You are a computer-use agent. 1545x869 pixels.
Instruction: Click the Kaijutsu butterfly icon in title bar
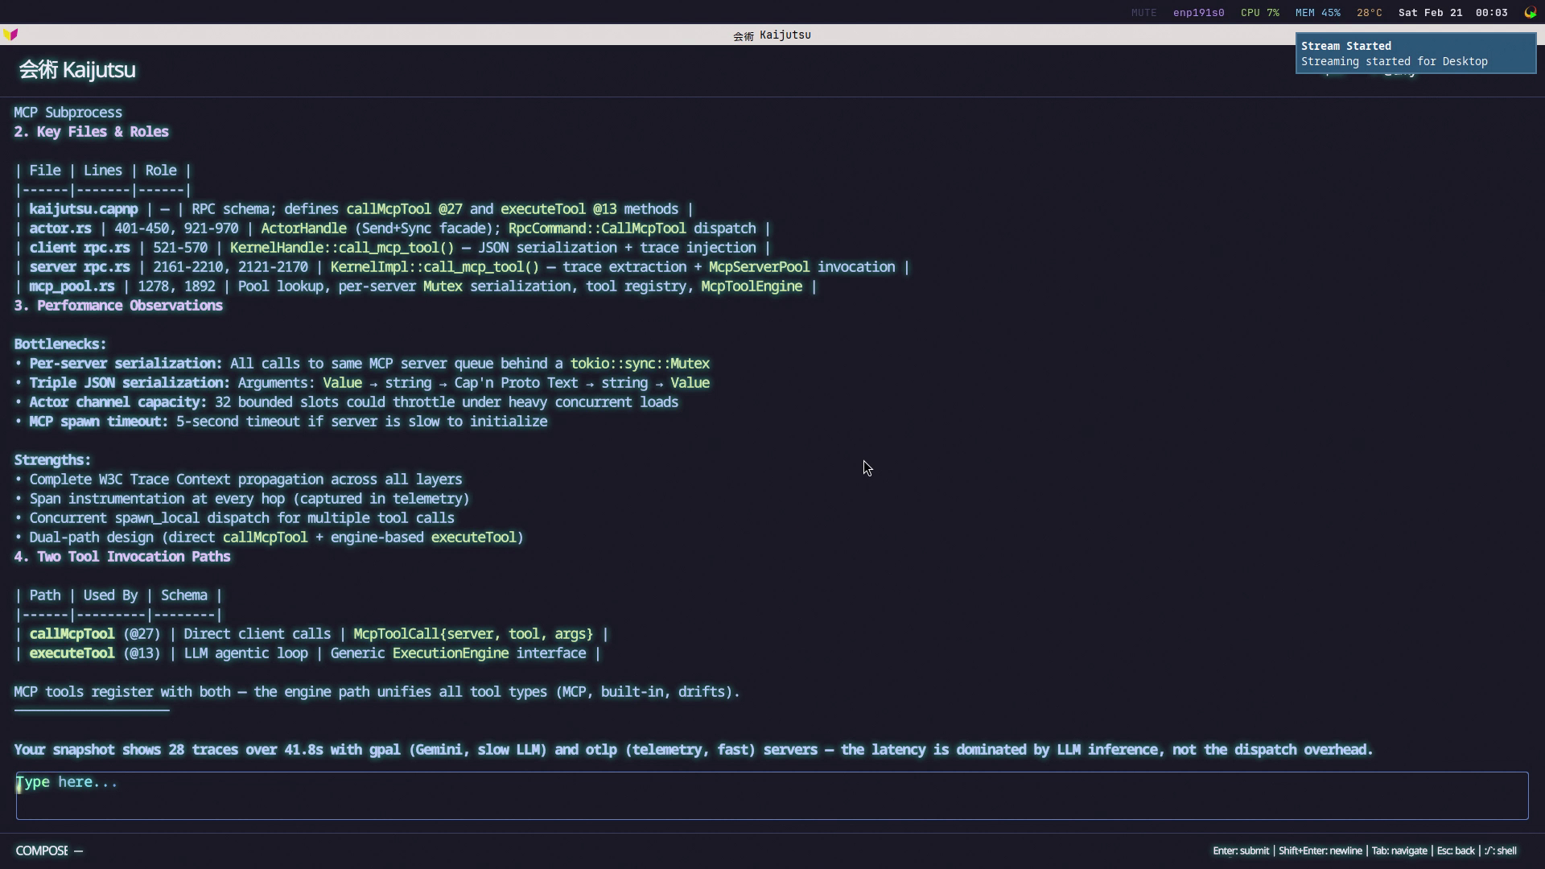pyautogui.click(x=10, y=35)
